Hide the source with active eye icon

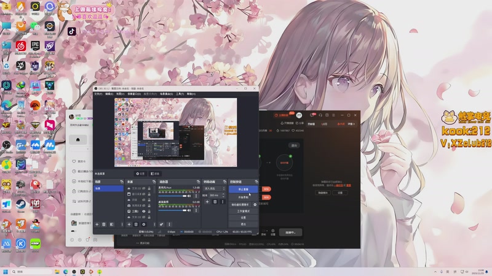(144, 211)
